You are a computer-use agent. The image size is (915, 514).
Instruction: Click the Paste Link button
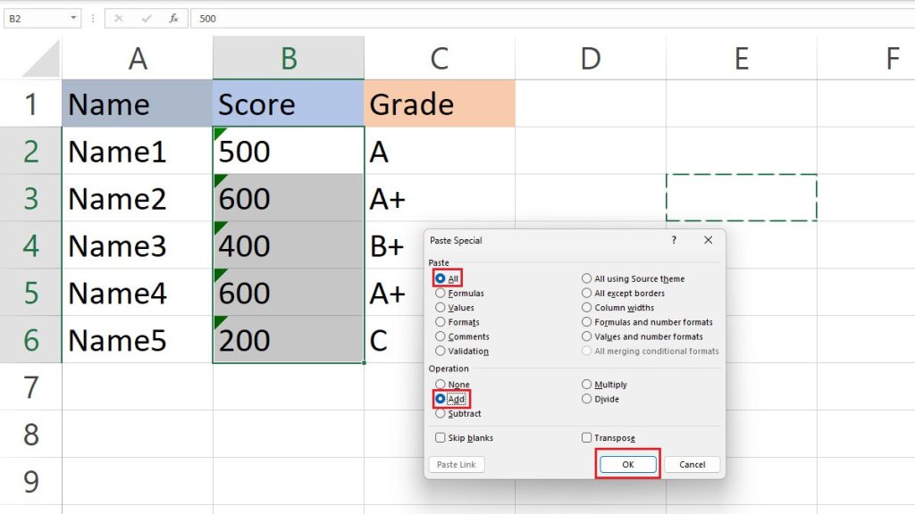coord(457,465)
